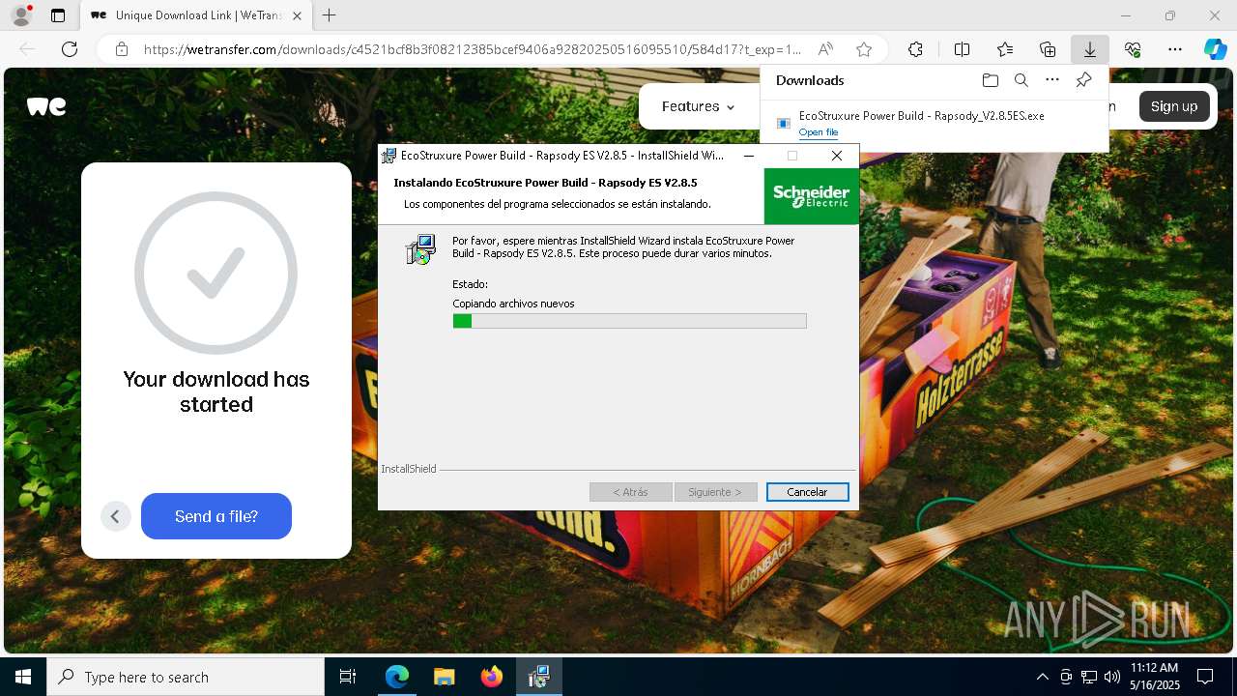Click the WeTransfer logo
The image size is (1237, 696).
point(46,106)
